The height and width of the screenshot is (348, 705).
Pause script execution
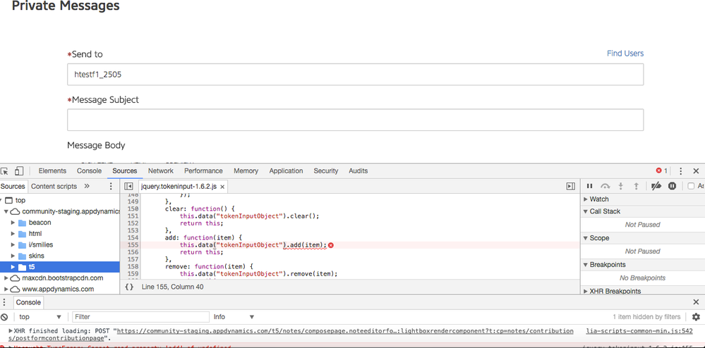(x=589, y=186)
